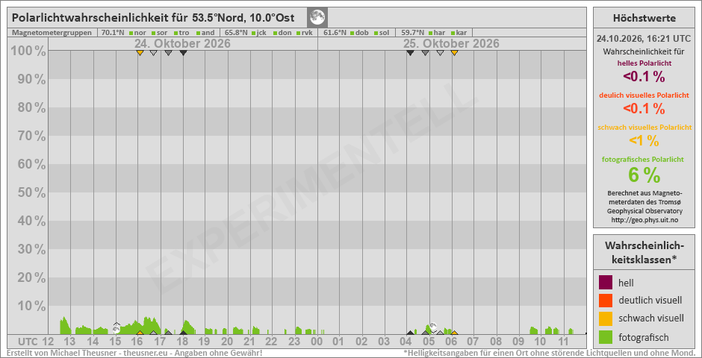Click the '24.10.2026, 16:21 UTC' timestamp

tap(644, 39)
